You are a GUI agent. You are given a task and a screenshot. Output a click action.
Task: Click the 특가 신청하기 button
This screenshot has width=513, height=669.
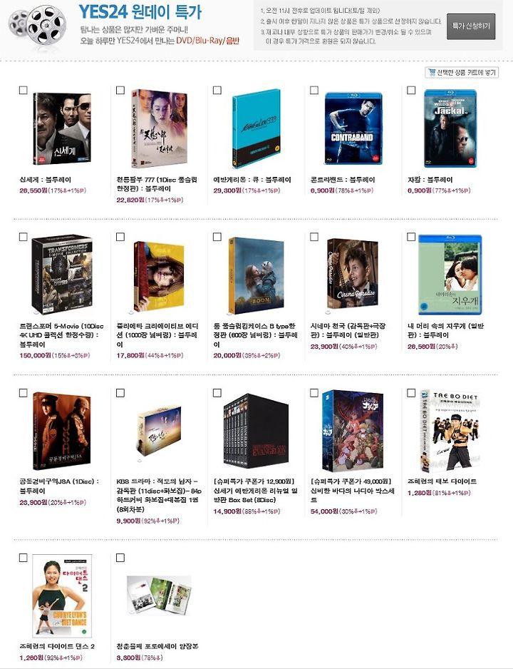point(471,26)
